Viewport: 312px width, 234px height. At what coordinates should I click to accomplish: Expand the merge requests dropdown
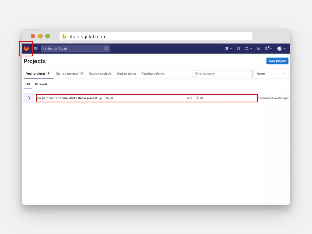coord(249,48)
